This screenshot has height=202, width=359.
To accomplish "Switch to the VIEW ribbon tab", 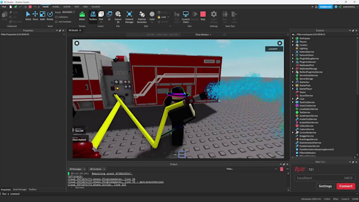I will 86,7.
